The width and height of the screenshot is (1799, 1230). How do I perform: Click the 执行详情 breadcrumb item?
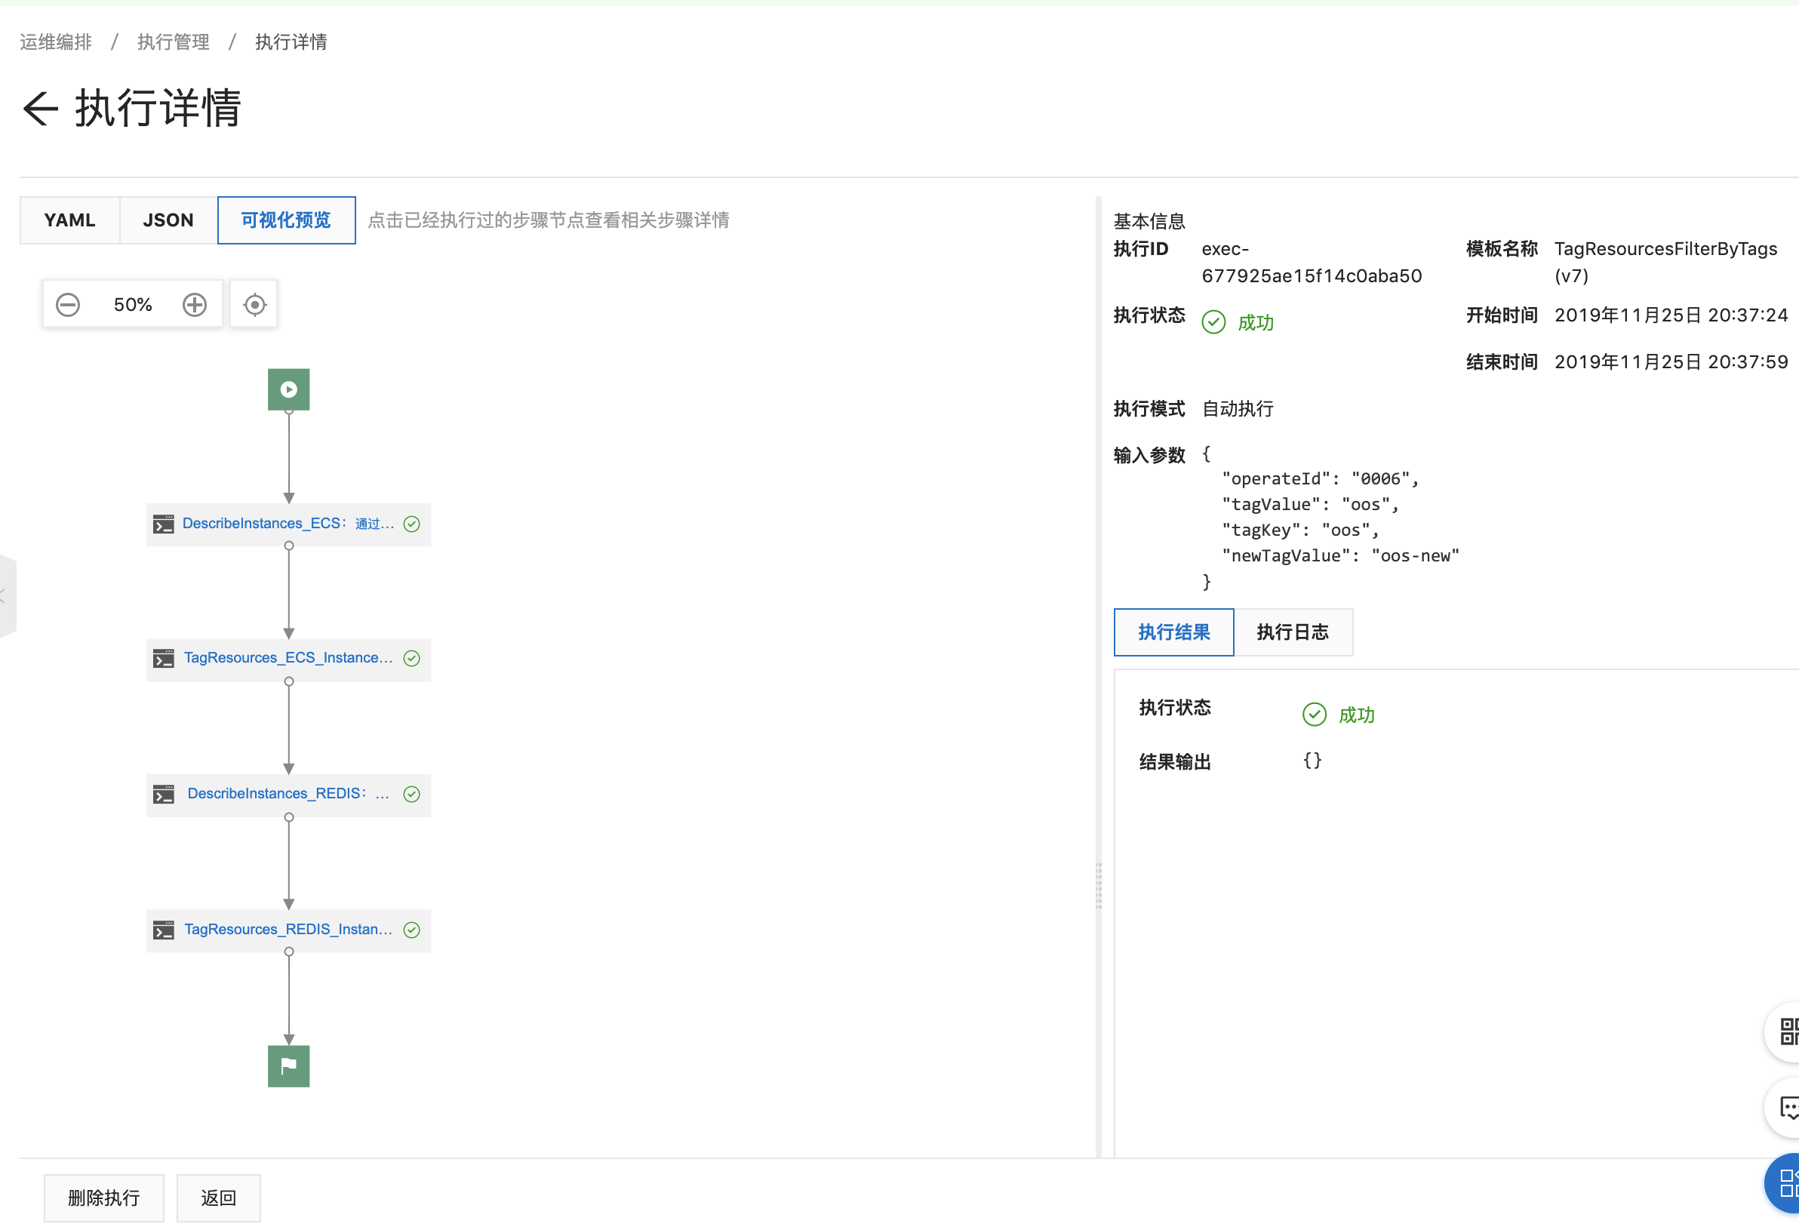click(x=291, y=42)
